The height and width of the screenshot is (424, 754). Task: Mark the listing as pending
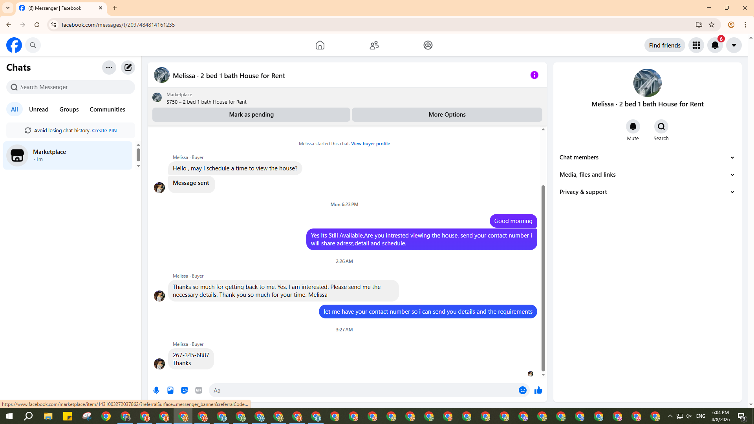251,115
